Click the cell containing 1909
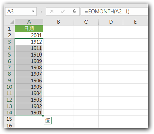Viewport: 154px width, 134px height. [x=29, y=61]
